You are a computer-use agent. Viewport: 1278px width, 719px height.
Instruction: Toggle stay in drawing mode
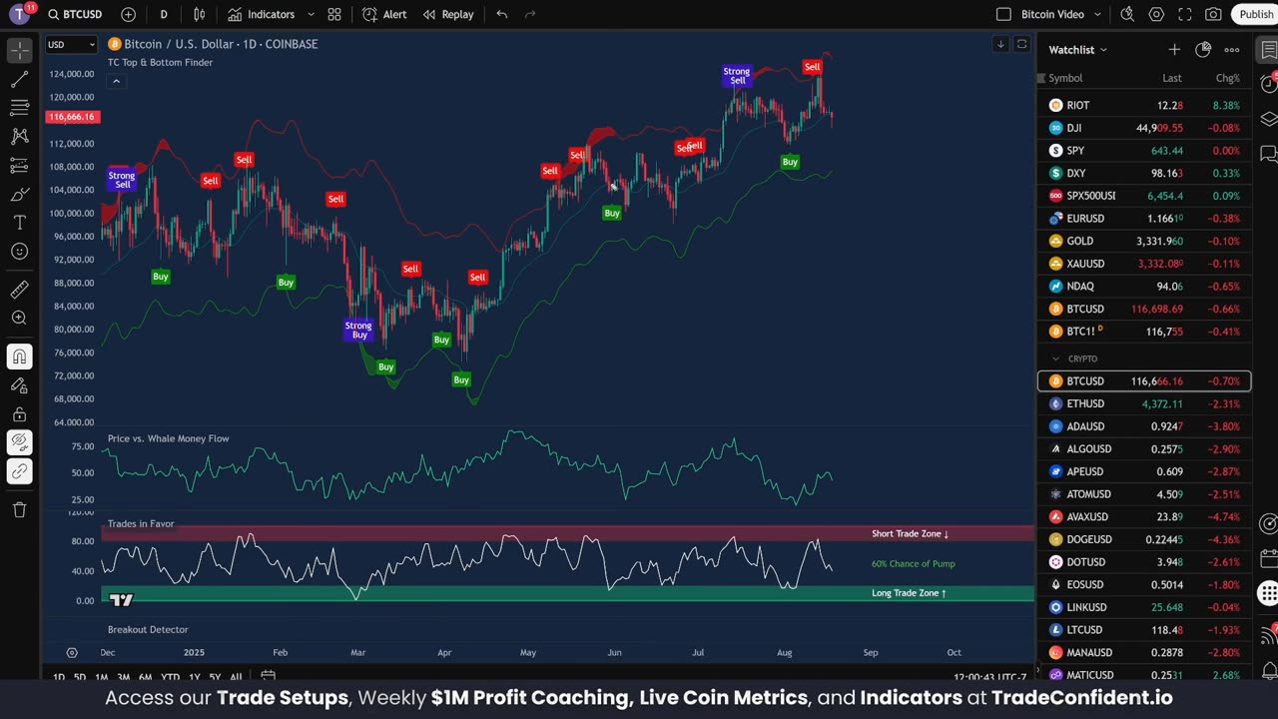point(19,385)
